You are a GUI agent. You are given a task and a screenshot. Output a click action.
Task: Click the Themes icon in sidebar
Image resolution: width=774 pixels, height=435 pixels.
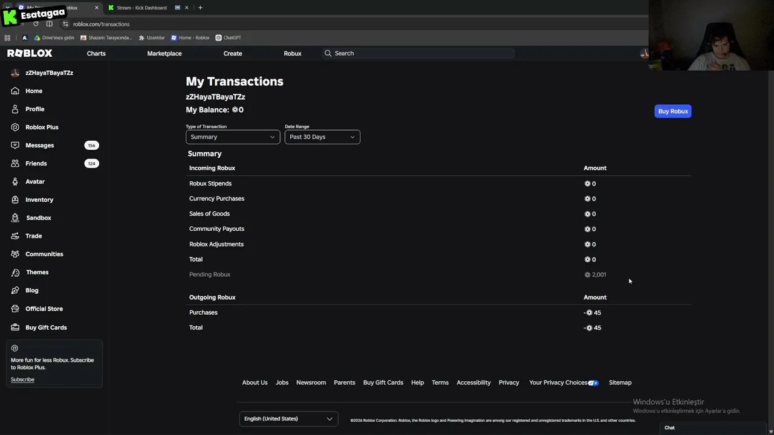(x=15, y=272)
